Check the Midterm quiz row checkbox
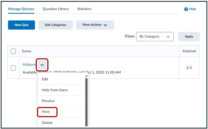Image resolution: width=208 pixels, height=129 pixels. tap(13, 68)
